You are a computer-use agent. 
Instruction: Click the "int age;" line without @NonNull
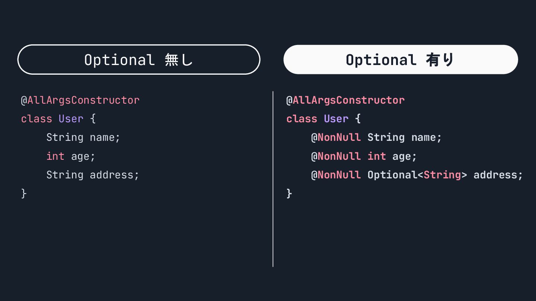[x=71, y=156]
